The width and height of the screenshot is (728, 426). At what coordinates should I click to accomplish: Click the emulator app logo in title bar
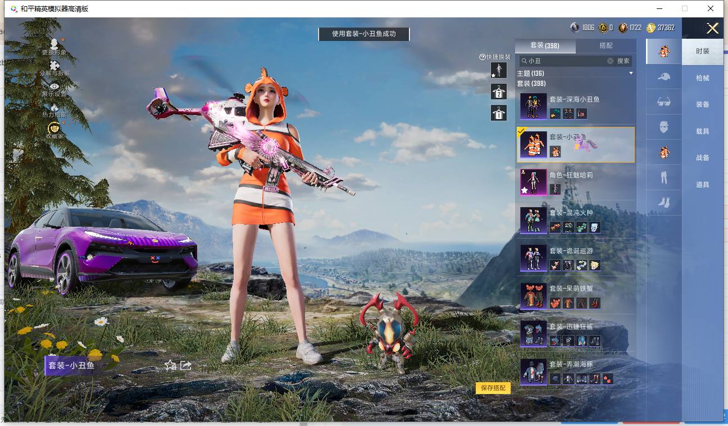click(x=14, y=8)
